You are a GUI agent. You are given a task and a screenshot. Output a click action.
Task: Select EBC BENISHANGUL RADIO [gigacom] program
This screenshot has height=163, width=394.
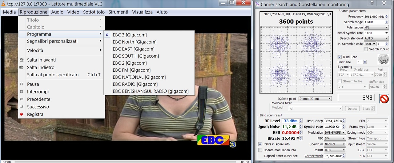tap(149, 91)
